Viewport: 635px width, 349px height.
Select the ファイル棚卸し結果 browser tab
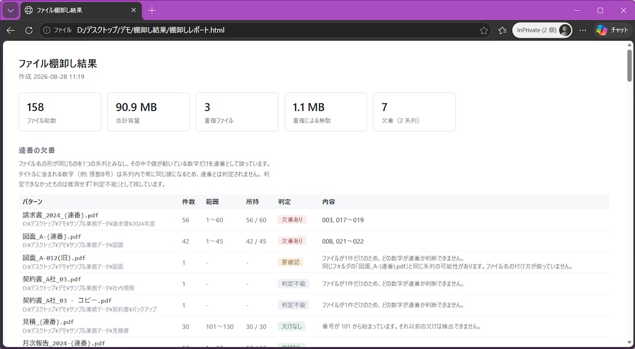(80, 10)
